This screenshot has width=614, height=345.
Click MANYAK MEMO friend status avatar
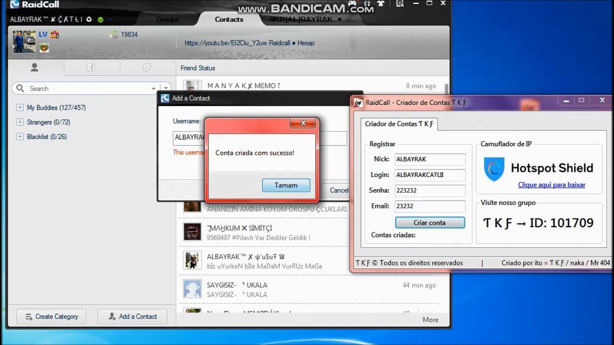(192, 85)
